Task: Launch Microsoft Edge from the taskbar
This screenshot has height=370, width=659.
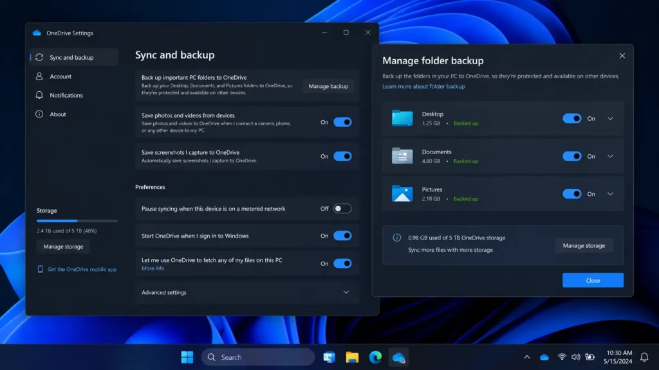Action: pyautogui.click(x=375, y=357)
